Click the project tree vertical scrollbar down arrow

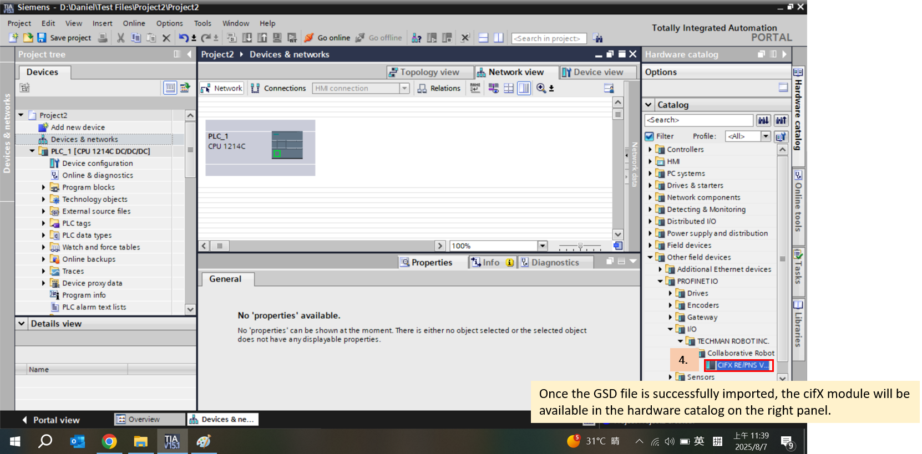190,309
